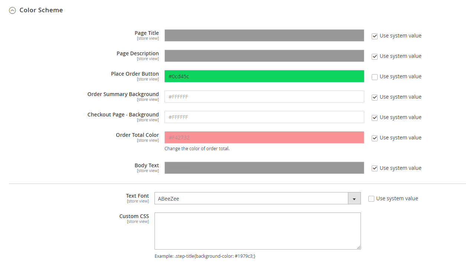The image size is (466, 267).
Task: Focus the Order Summary Background input
Action: point(264,97)
